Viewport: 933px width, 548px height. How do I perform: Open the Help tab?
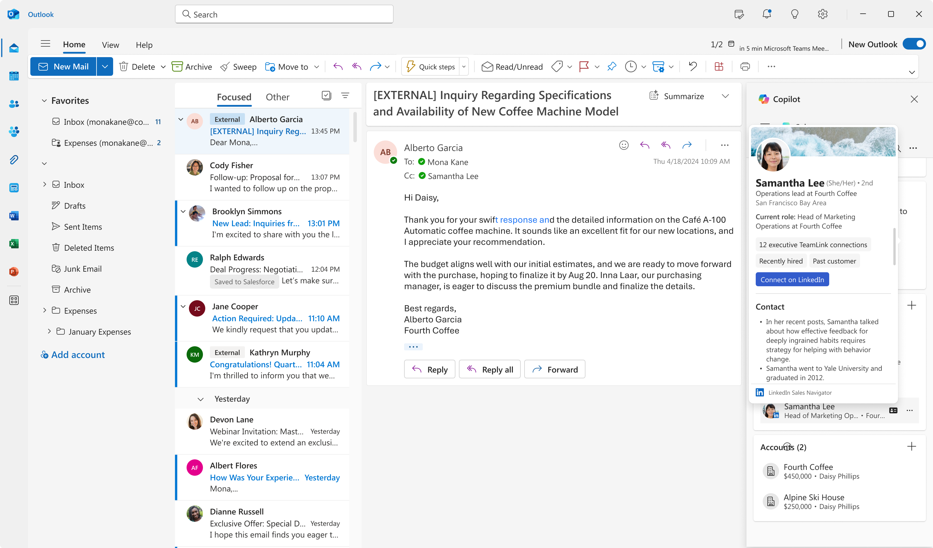pyautogui.click(x=144, y=45)
